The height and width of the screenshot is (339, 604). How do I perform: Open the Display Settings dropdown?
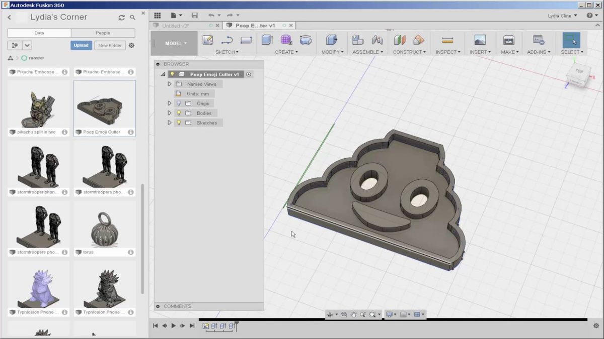390,314
